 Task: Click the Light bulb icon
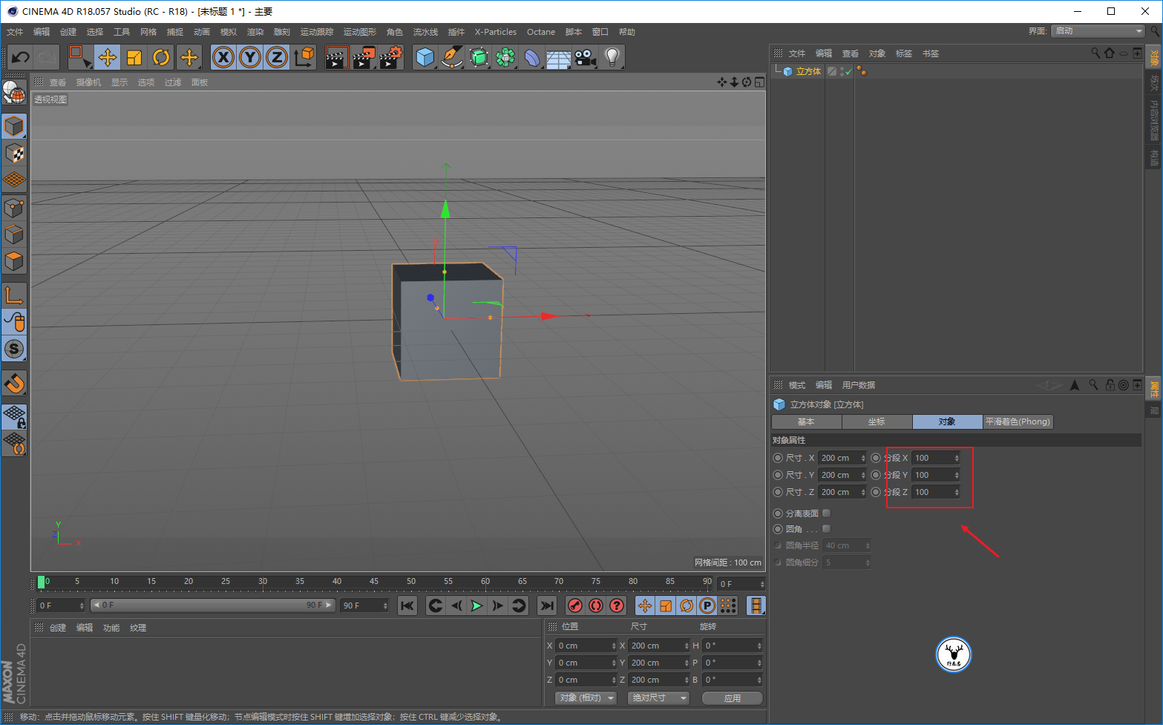612,57
